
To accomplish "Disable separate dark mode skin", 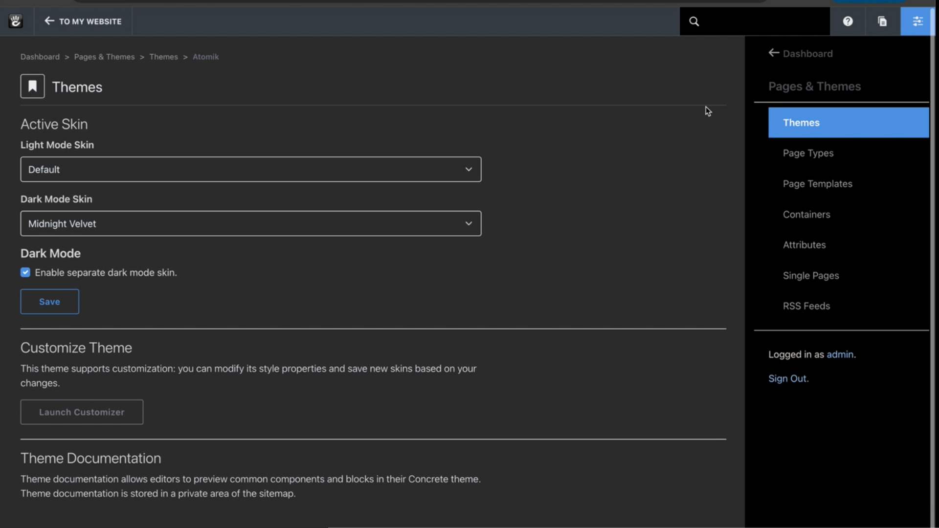I will pos(25,272).
